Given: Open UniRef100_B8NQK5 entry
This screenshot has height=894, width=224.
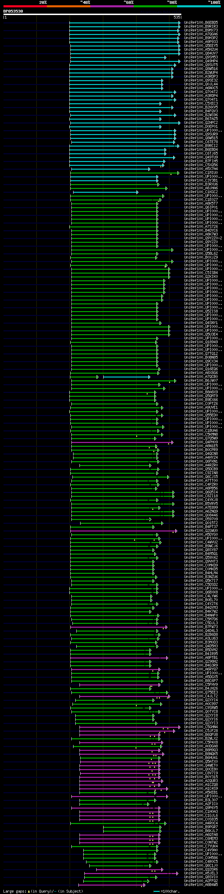Looking at the screenshot, I should 201,754.
